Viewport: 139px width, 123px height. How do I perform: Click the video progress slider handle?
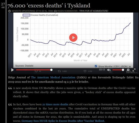pos(51,70)
